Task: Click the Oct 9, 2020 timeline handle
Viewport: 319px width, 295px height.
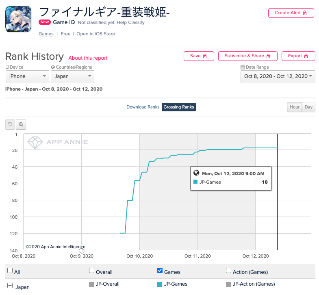Action: tap(82, 251)
